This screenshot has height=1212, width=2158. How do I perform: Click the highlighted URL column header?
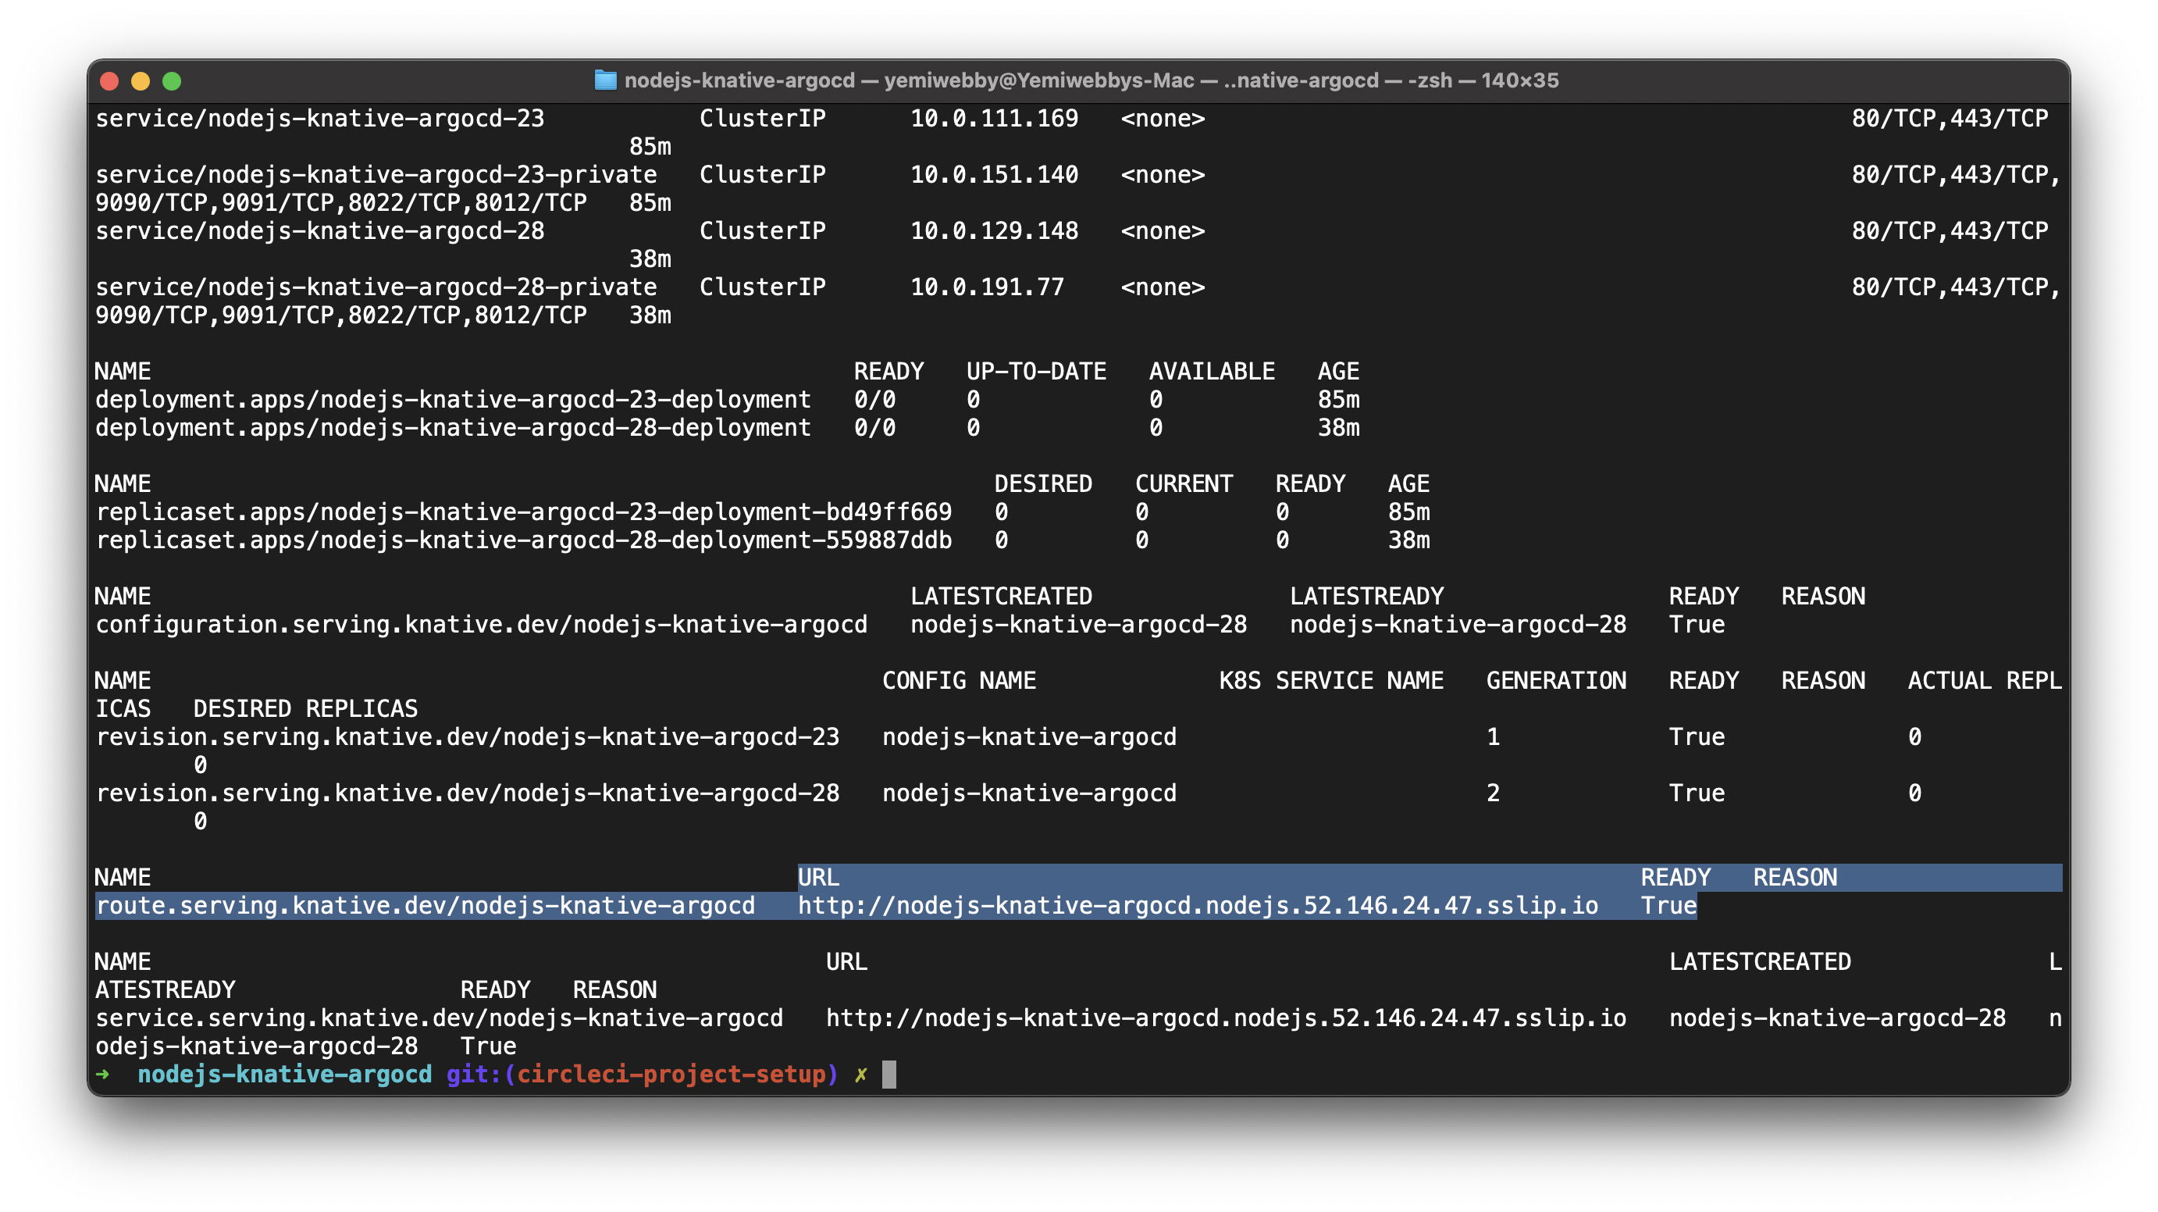pyautogui.click(x=818, y=878)
